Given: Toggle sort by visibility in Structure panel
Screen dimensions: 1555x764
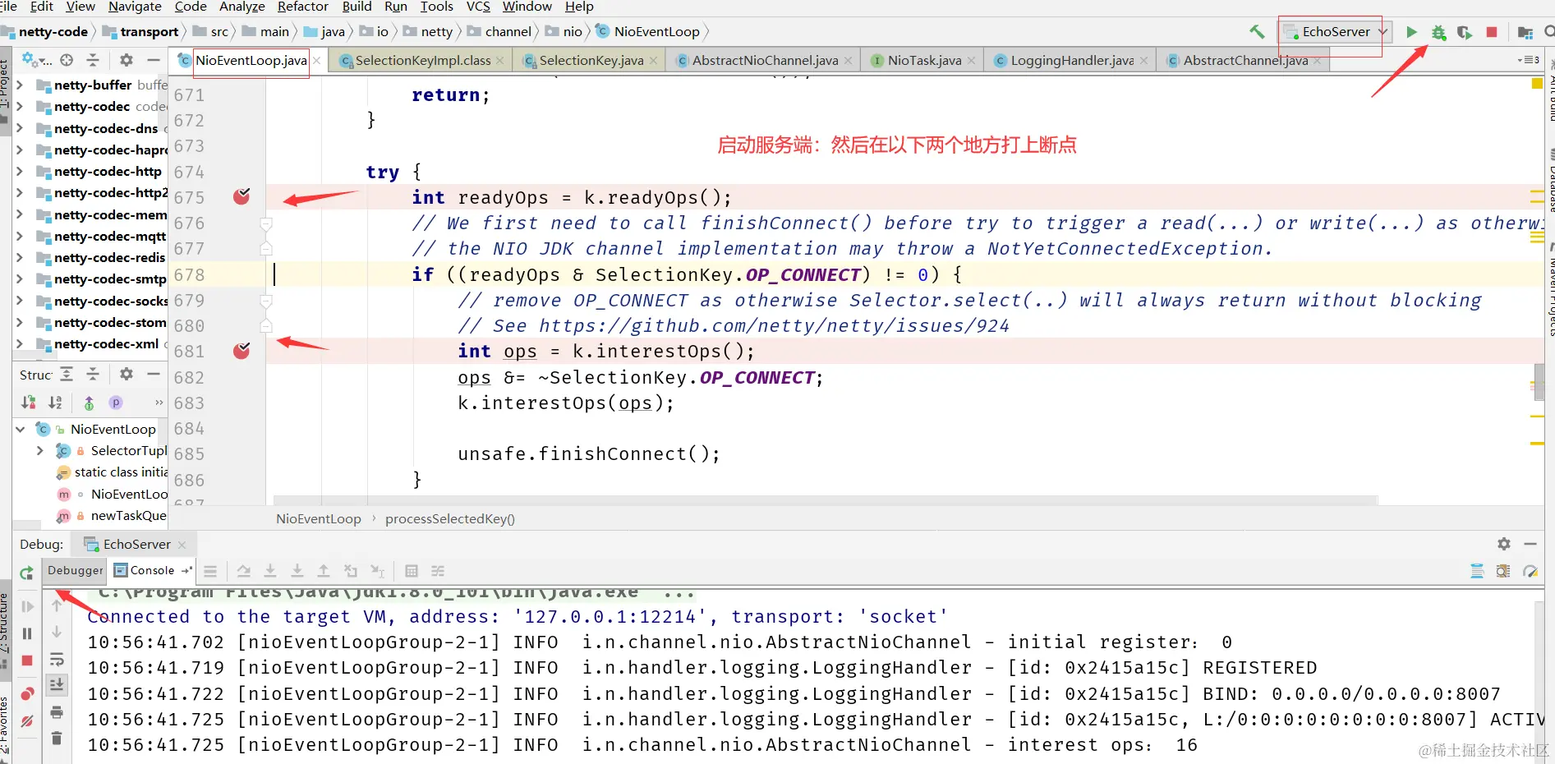Looking at the screenshot, I should [x=28, y=403].
